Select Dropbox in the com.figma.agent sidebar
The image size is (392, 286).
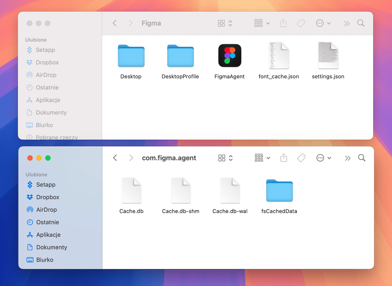47,197
